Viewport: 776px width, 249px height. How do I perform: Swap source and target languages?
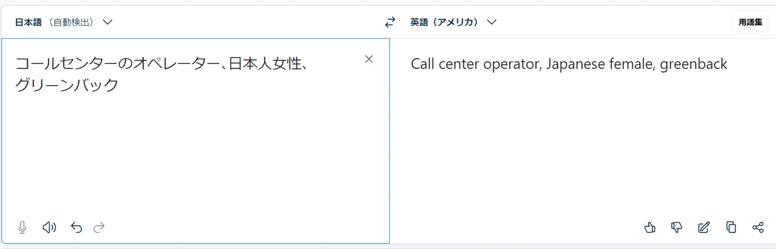(390, 22)
